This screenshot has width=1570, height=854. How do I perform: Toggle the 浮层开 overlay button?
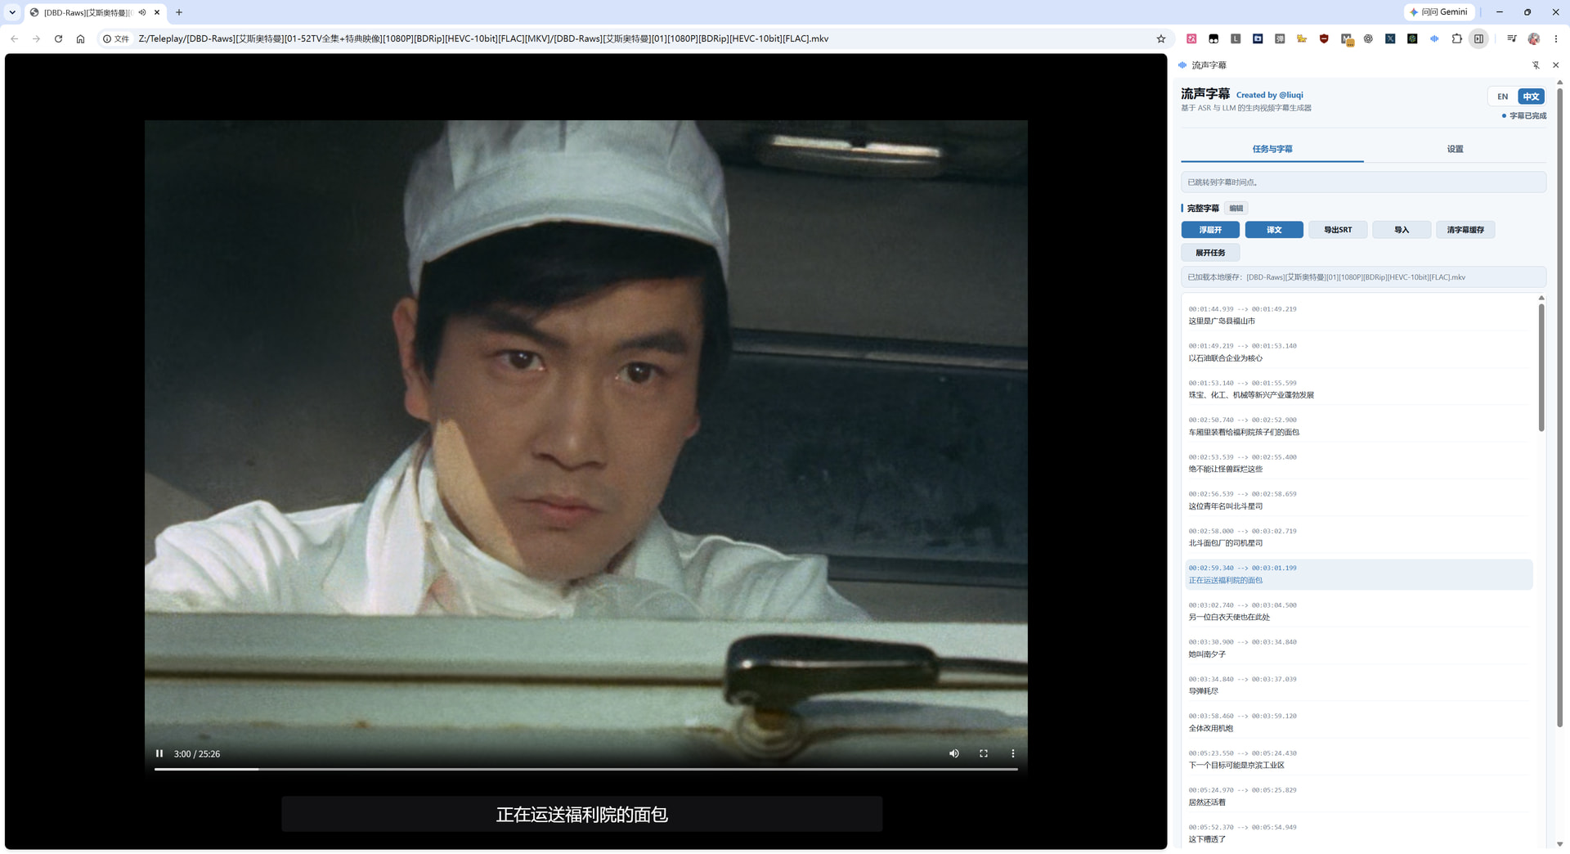tap(1210, 230)
